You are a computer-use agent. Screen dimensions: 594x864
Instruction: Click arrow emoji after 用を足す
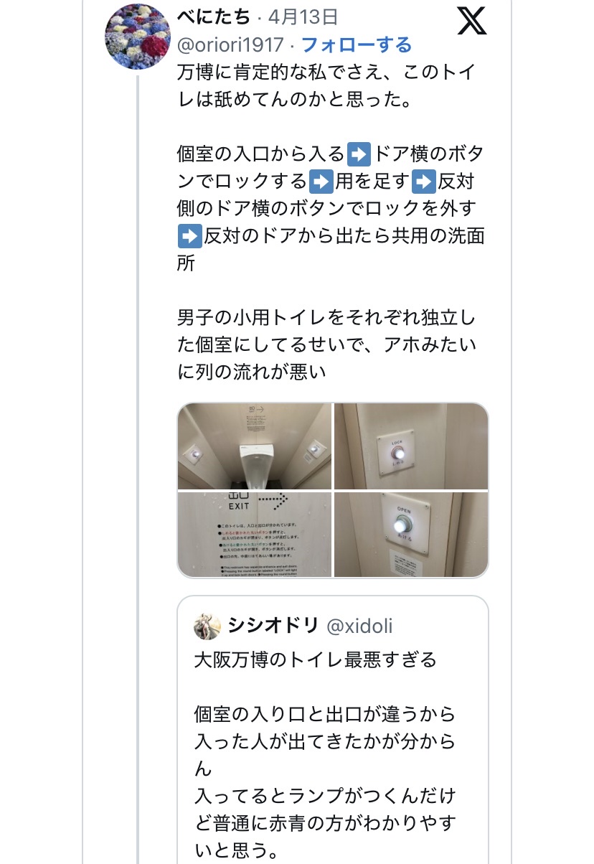[425, 181]
